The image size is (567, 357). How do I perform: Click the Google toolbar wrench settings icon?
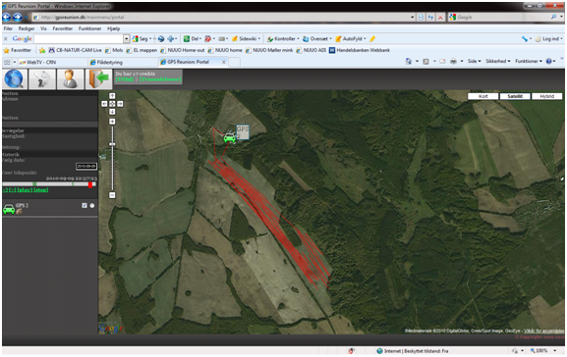coord(525,38)
